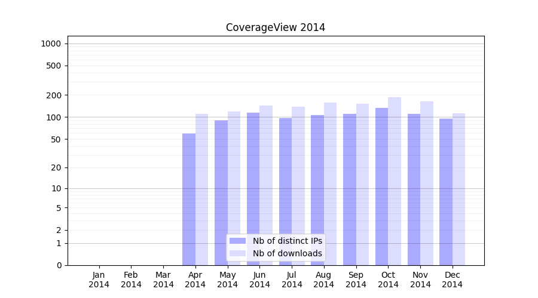This screenshot has height=298, width=538.
Task: Select the Oct 2014 downloads bar
Action: 395,181
